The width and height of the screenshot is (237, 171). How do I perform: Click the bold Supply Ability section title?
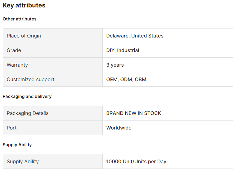pyautogui.click(x=17, y=145)
